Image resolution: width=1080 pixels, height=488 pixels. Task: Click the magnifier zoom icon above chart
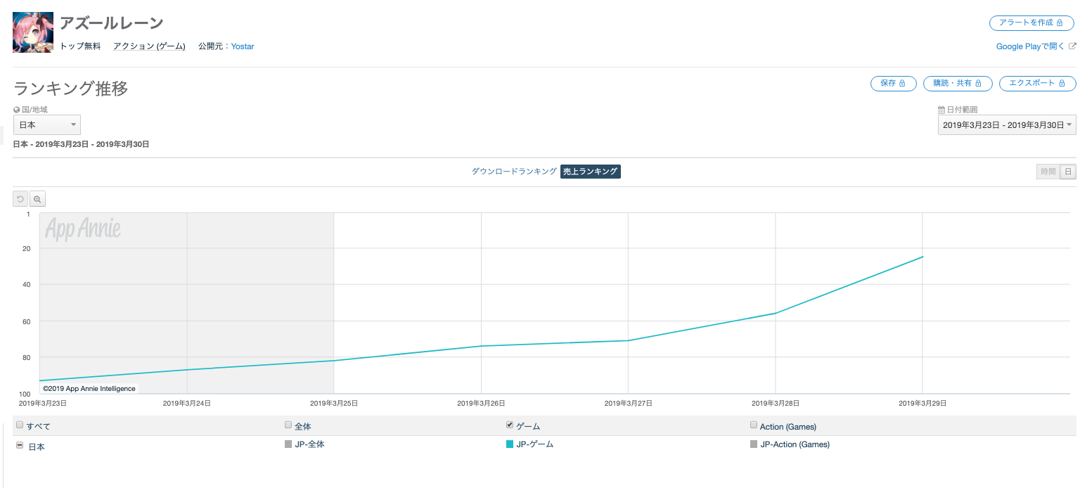tap(37, 199)
